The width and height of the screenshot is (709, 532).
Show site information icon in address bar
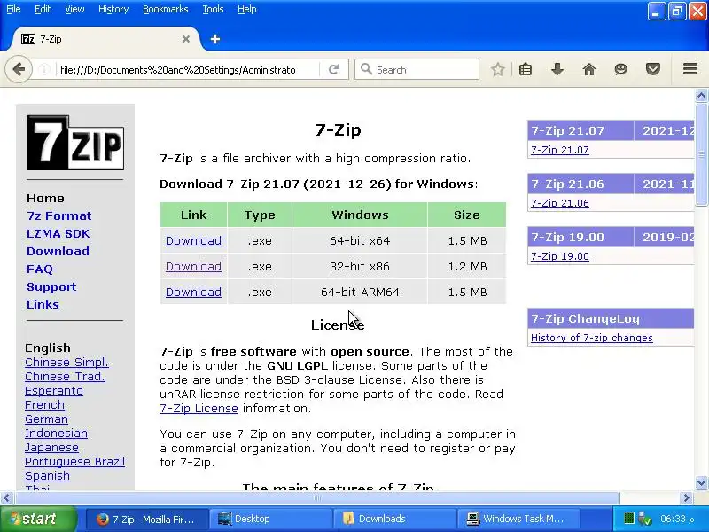(44, 70)
